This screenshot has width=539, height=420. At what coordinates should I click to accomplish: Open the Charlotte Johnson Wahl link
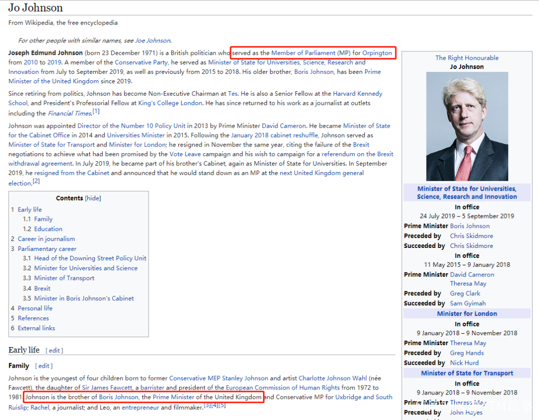point(333,378)
